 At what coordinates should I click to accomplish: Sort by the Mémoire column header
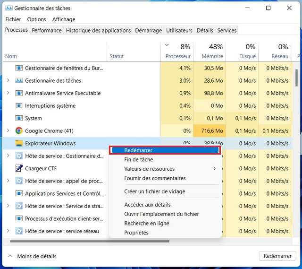[210, 52]
